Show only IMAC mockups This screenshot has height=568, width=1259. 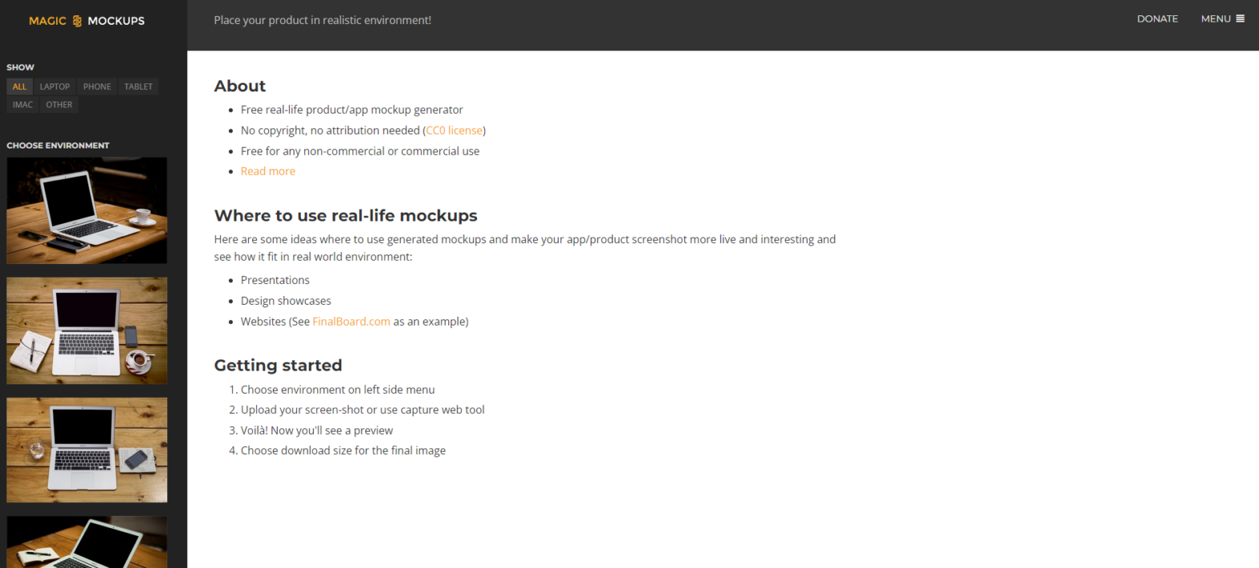click(22, 104)
